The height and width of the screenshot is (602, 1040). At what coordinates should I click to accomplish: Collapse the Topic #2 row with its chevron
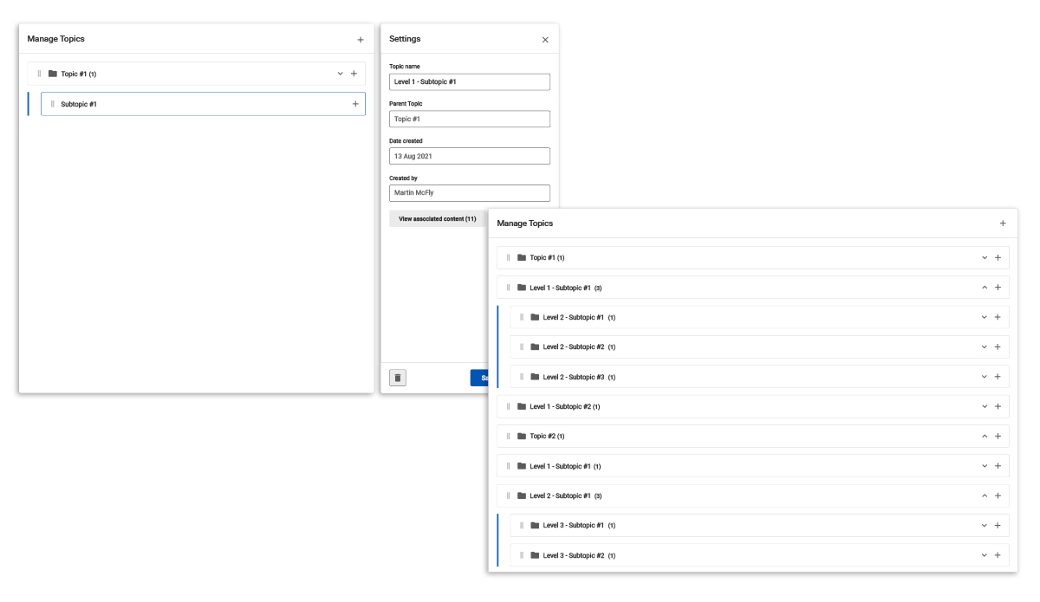tap(985, 437)
